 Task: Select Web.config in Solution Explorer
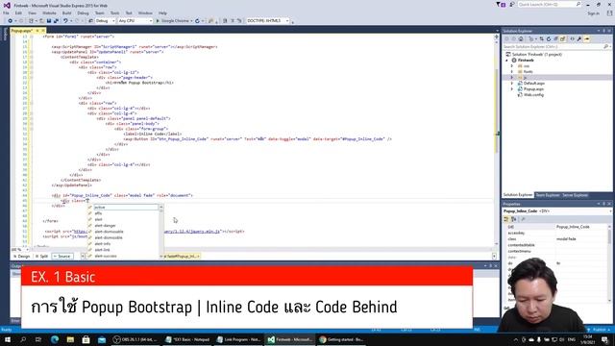[x=533, y=95]
